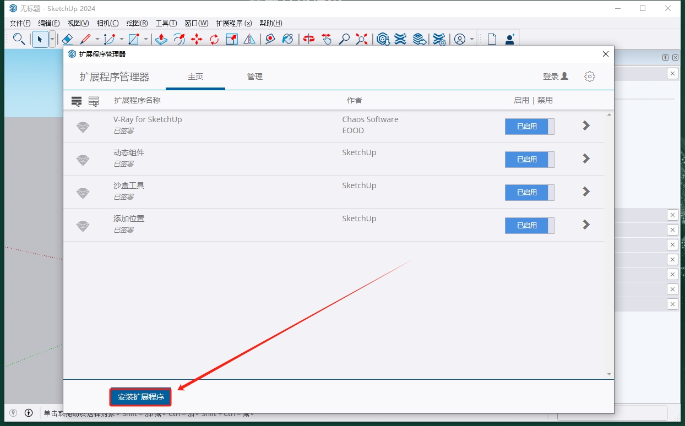685x426 pixels.
Task: Click the measurements input box
Action: (x=612, y=413)
